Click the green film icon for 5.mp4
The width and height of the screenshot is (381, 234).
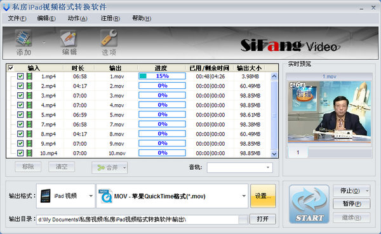pos(29,115)
